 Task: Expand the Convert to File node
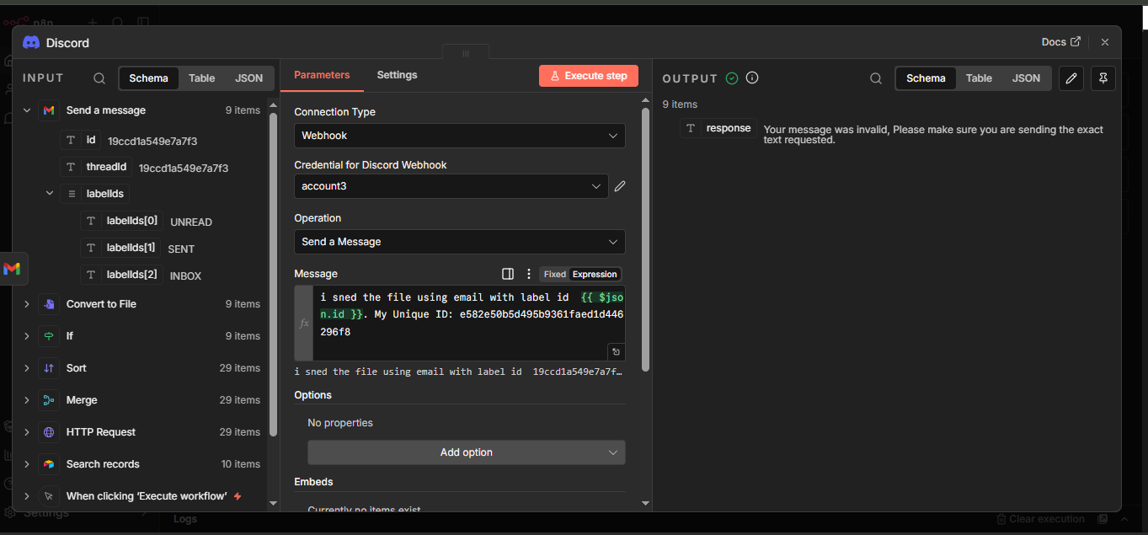point(26,304)
